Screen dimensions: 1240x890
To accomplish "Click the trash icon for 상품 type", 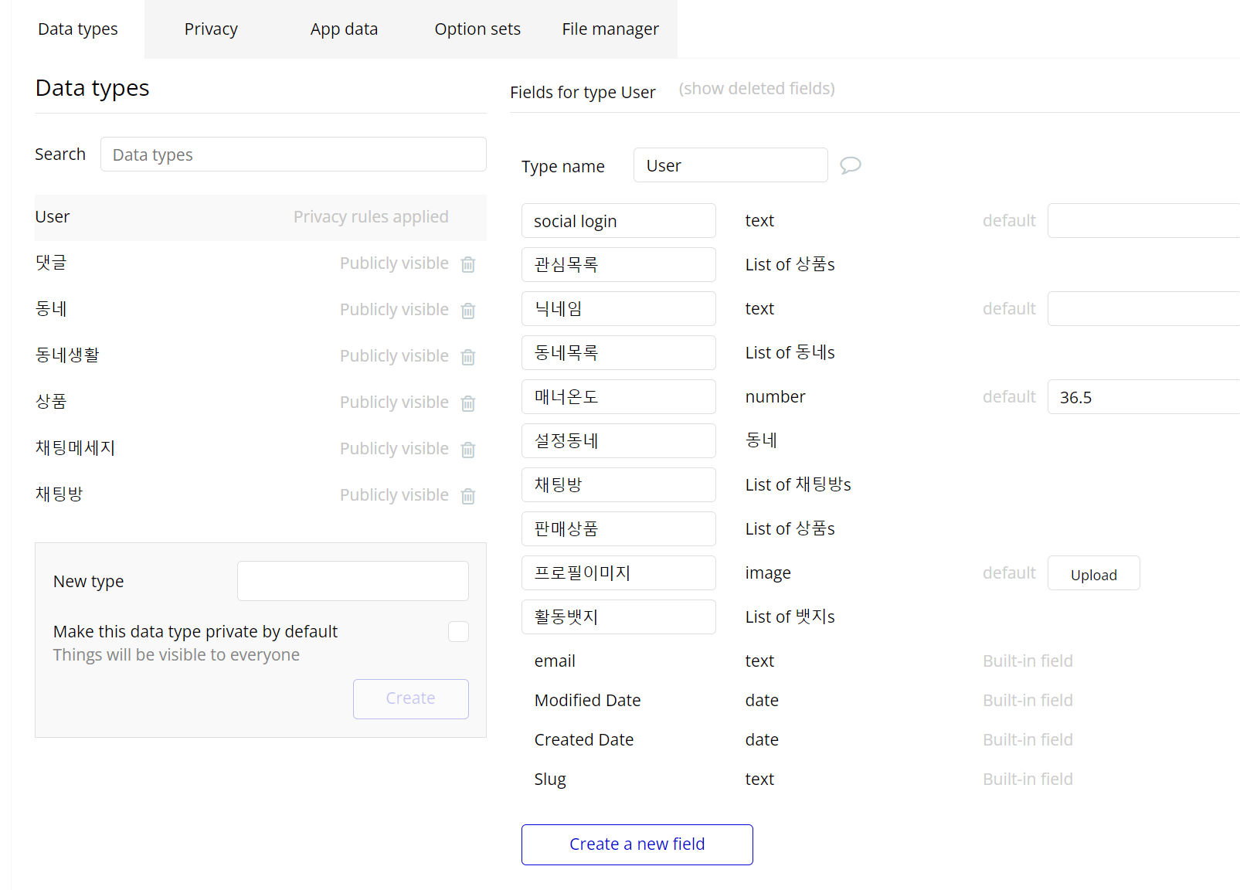I will [468, 403].
